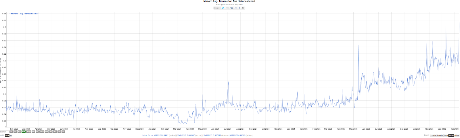Select the linear scale option
The image size is (460, 138).
pos(7,135)
